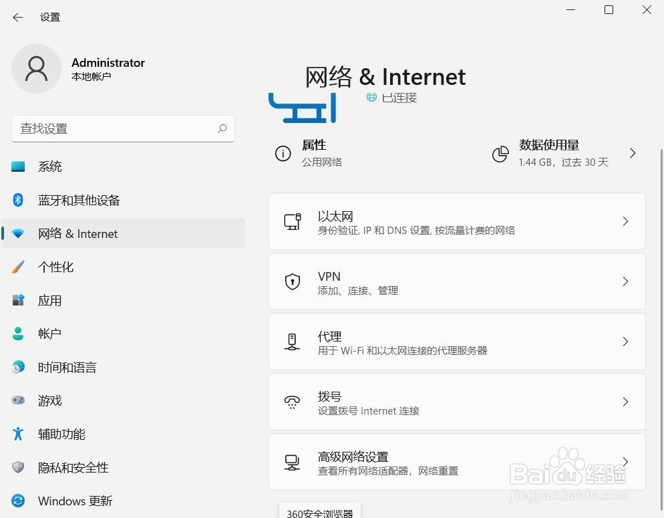
Task: Open 蓝牙和其他设备 category
Action: pyautogui.click(x=123, y=200)
